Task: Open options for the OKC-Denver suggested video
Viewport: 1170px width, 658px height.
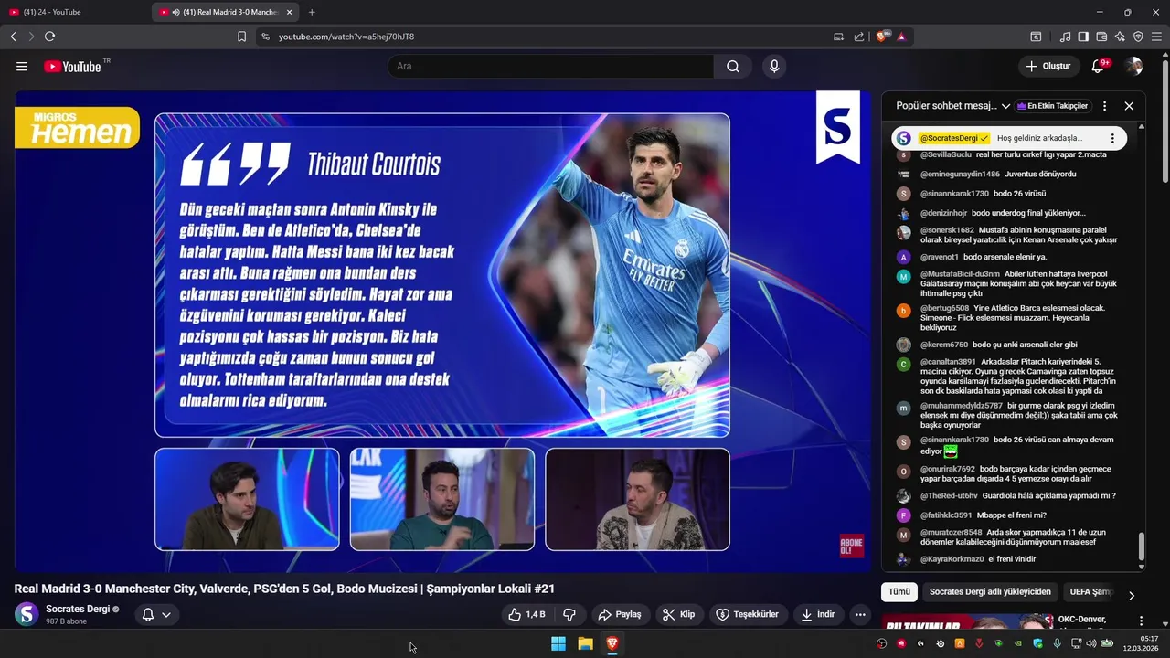Action: (1141, 621)
